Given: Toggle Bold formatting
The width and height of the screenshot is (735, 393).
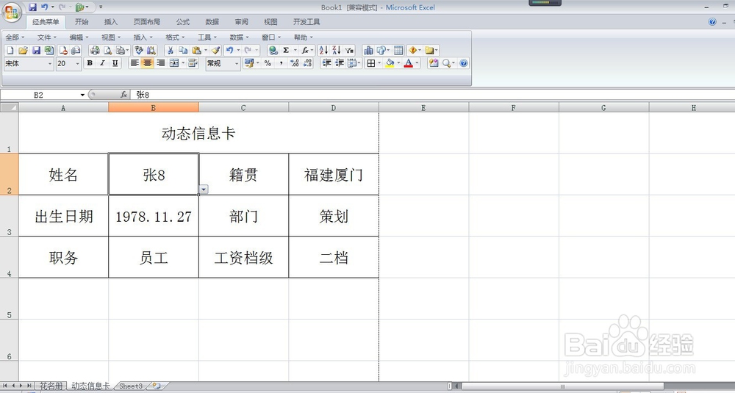Looking at the screenshot, I should pyautogui.click(x=90, y=63).
